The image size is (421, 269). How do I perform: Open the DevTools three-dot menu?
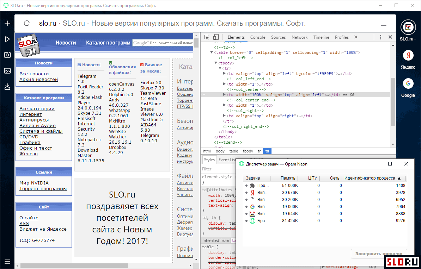pyautogui.click(x=380, y=37)
